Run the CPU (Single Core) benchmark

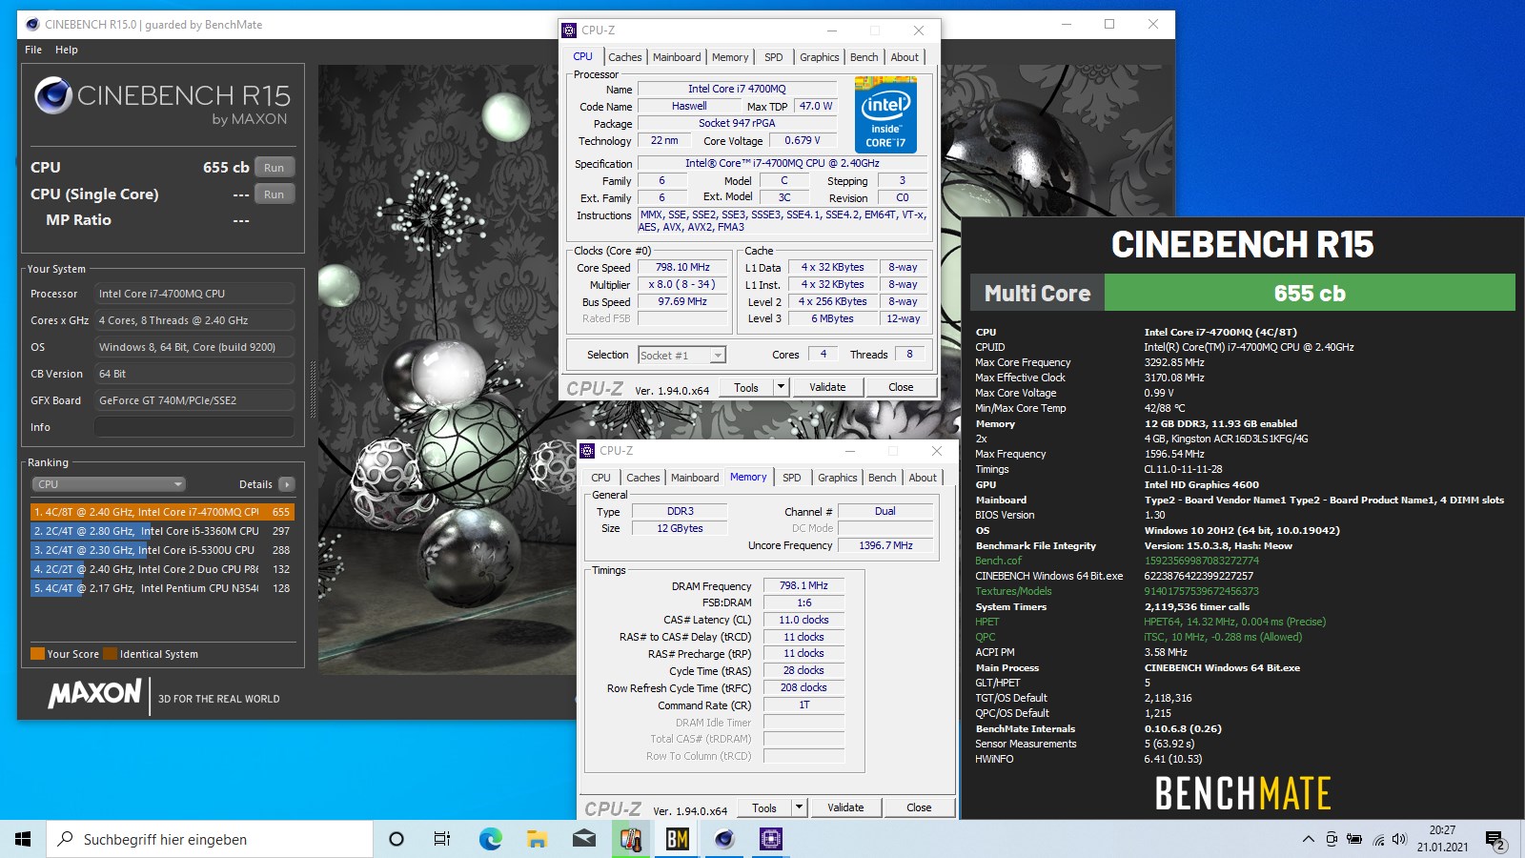(x=274, y=194)
